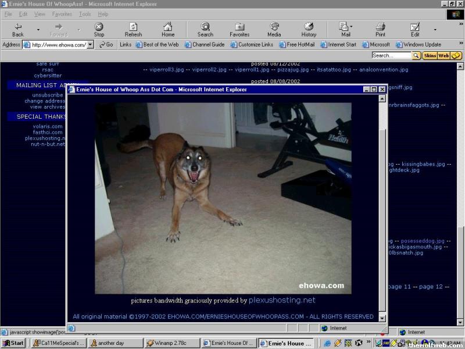Open the Mail button dropdown
Screen dimensions: 465x349
(351, 27)
